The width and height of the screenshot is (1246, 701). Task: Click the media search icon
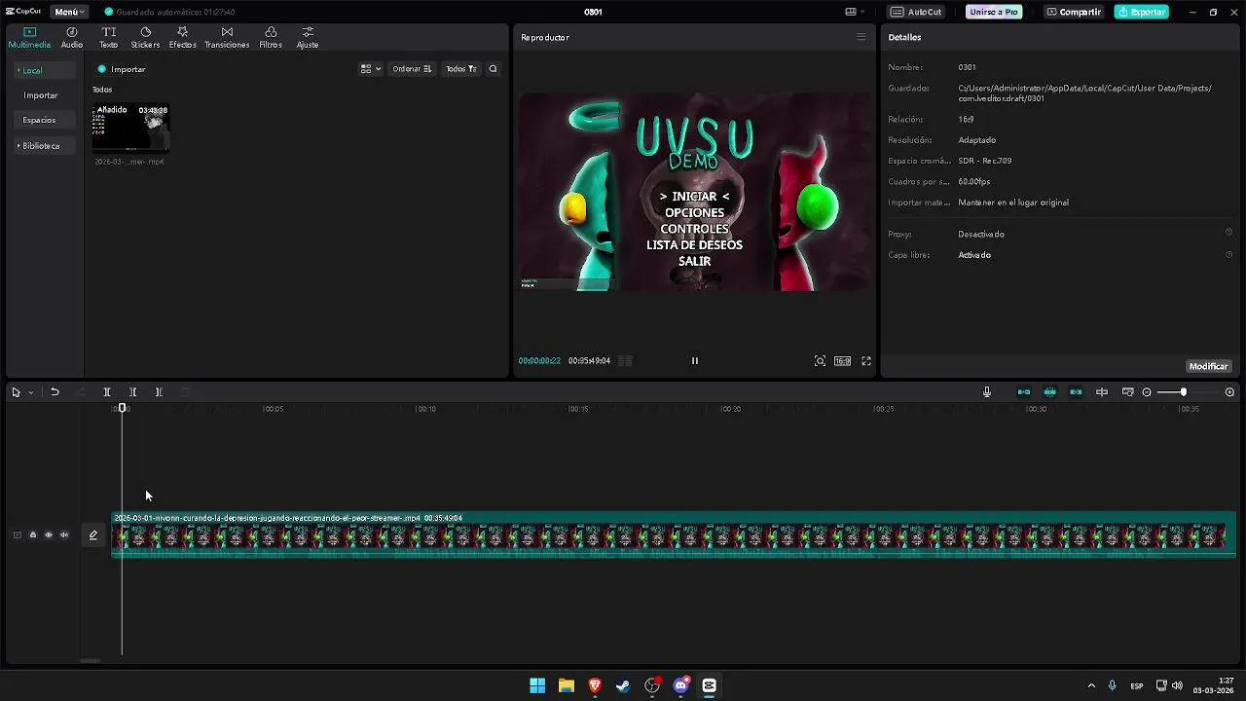coord(493,69)
